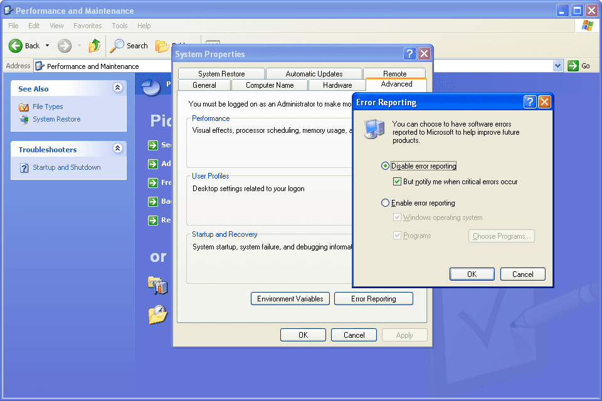The width and height of the screenshot is (602, 401).
Task: Toggle 'But notify me when critical errors occur'
Action: pos(397,182)
